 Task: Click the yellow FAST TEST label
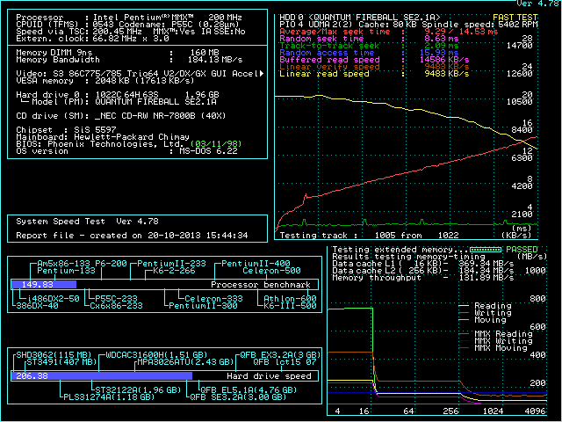pyautogui.click(x=515, y=18)
